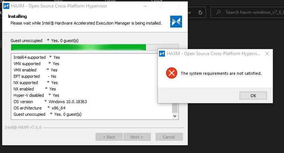Select last 'Guest unoccupied' line in log list
This screenshot has height=153, width=284.
tap(47, 114)
